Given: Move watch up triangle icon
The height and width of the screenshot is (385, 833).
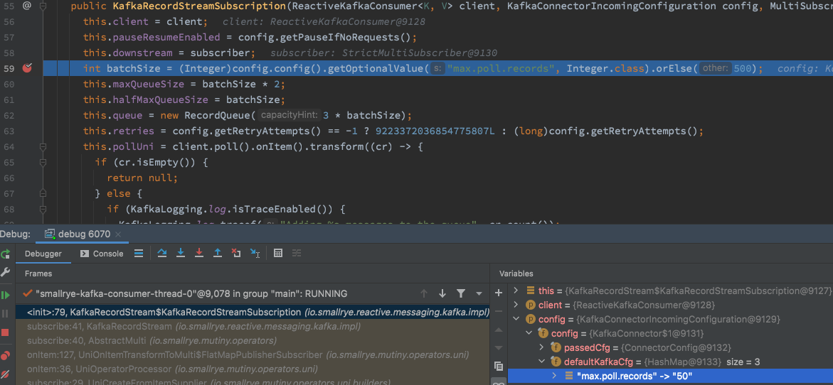Looking at the screenshot, I should (x=499, y=330).
